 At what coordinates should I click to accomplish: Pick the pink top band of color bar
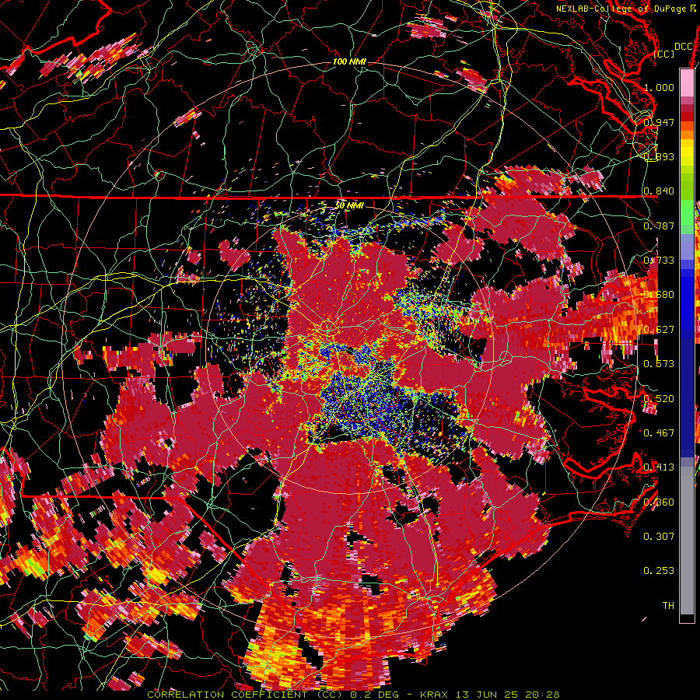[x=687, y=83]
